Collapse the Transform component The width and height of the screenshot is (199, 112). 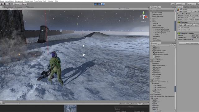178,14
